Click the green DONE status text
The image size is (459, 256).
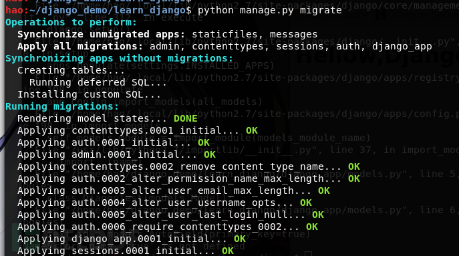(186, 118)
